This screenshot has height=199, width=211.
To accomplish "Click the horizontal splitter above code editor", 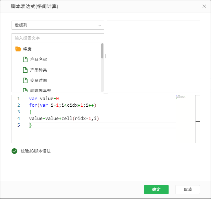I will click(x=105, y=93).
